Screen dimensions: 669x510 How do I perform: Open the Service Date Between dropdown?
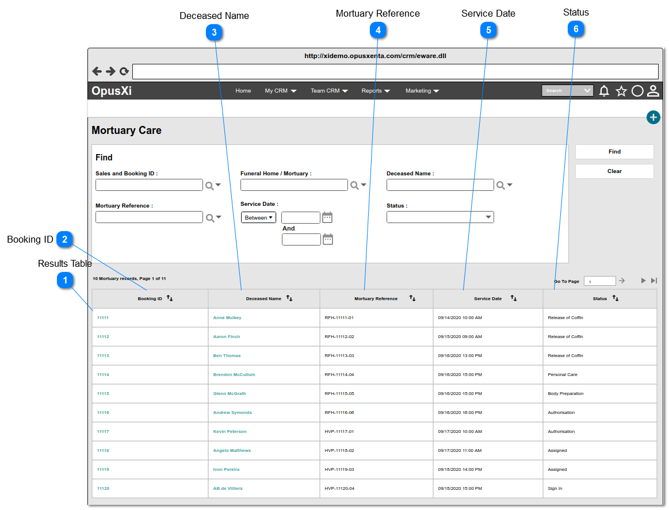tap(258, 217)
